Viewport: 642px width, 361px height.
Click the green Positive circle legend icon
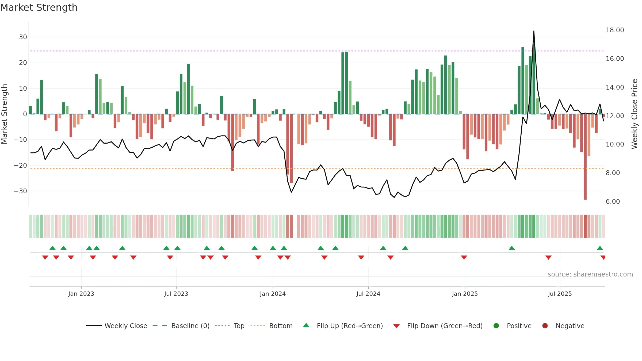tap(496, 326)
